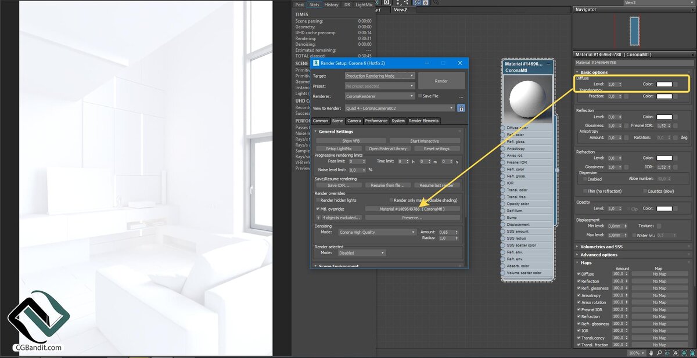Screen dimensions: 697x358
Task: Open the Render selected Mode dropdown
Action: pyautogui.click(x=362, y=253)
